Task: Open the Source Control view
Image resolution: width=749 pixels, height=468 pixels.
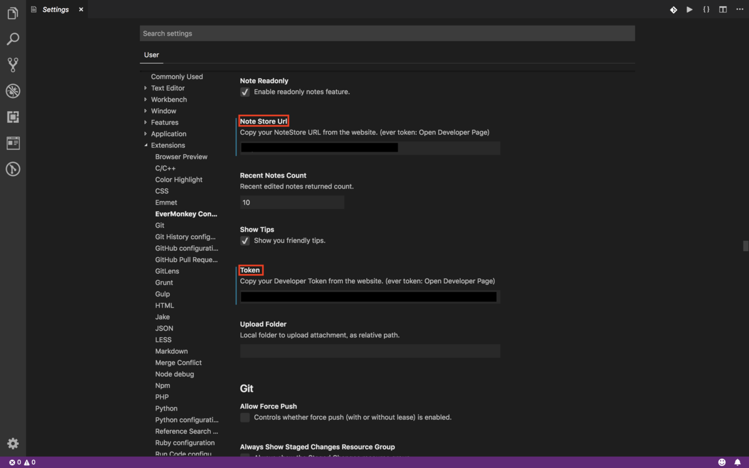Action: coord(12,65)
